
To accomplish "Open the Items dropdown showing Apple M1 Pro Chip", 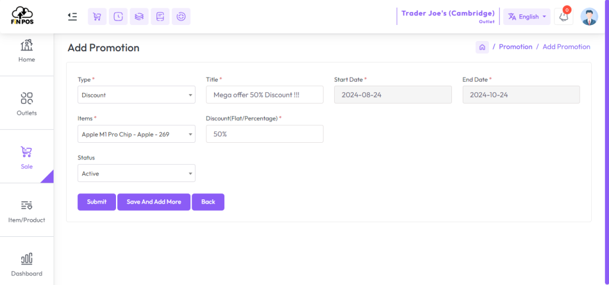I will [136, 134].
